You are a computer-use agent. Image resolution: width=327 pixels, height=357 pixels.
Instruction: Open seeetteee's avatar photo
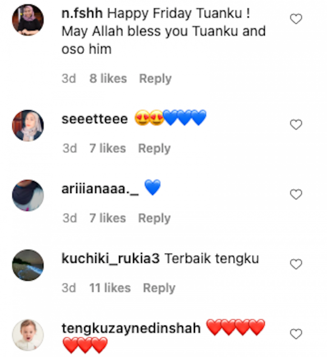point(28,126)
